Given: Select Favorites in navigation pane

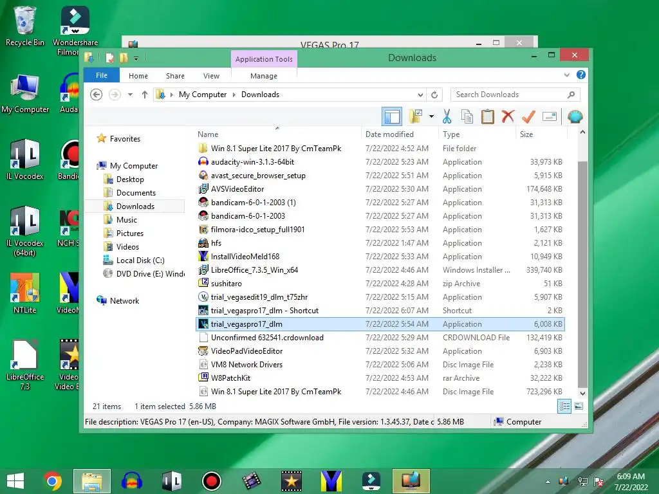Looking at the screenshot, I should [125, 139].
